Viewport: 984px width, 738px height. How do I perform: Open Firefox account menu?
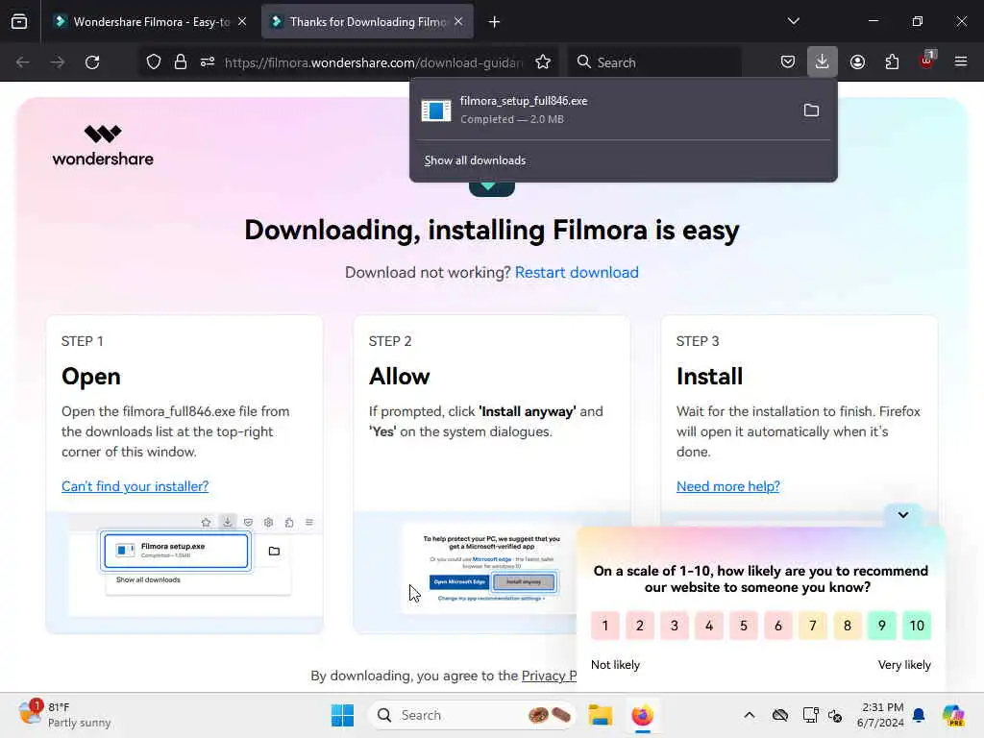[x=857, y=62]
